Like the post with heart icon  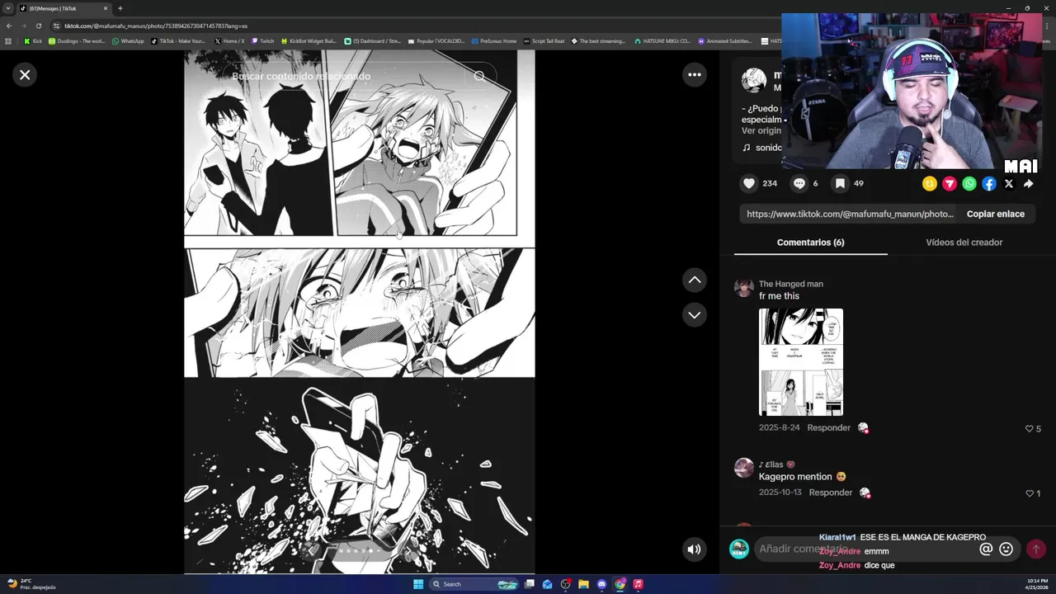tap(749, 184)
